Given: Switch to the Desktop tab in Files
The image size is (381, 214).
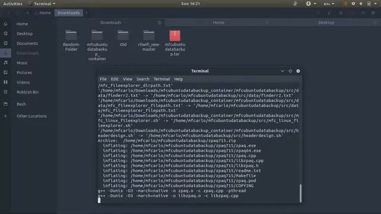Looking at the screenshot, I should [x=326, y=23].
